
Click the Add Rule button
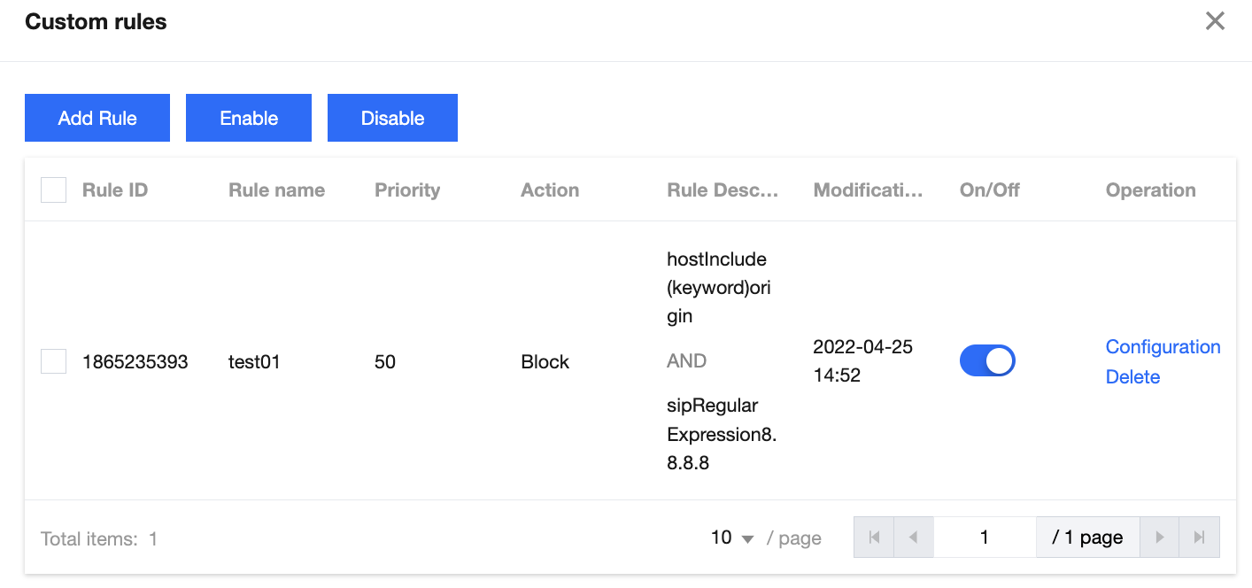click(97, 118)
